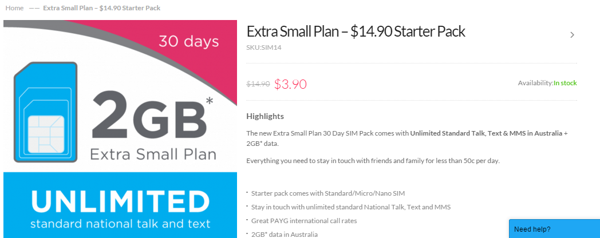Click the Extra Small Plan product title
This screenshot has width=600, height=238.
click(356, 31)
